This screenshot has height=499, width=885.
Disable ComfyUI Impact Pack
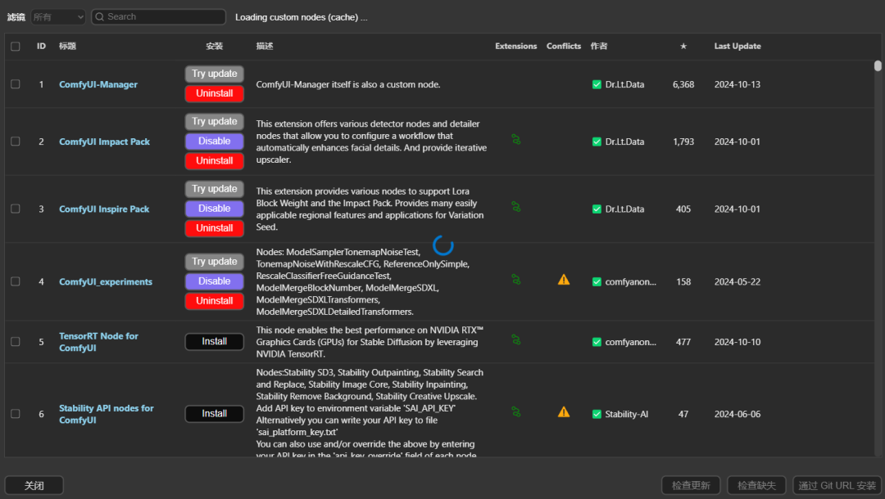point(215,142)
